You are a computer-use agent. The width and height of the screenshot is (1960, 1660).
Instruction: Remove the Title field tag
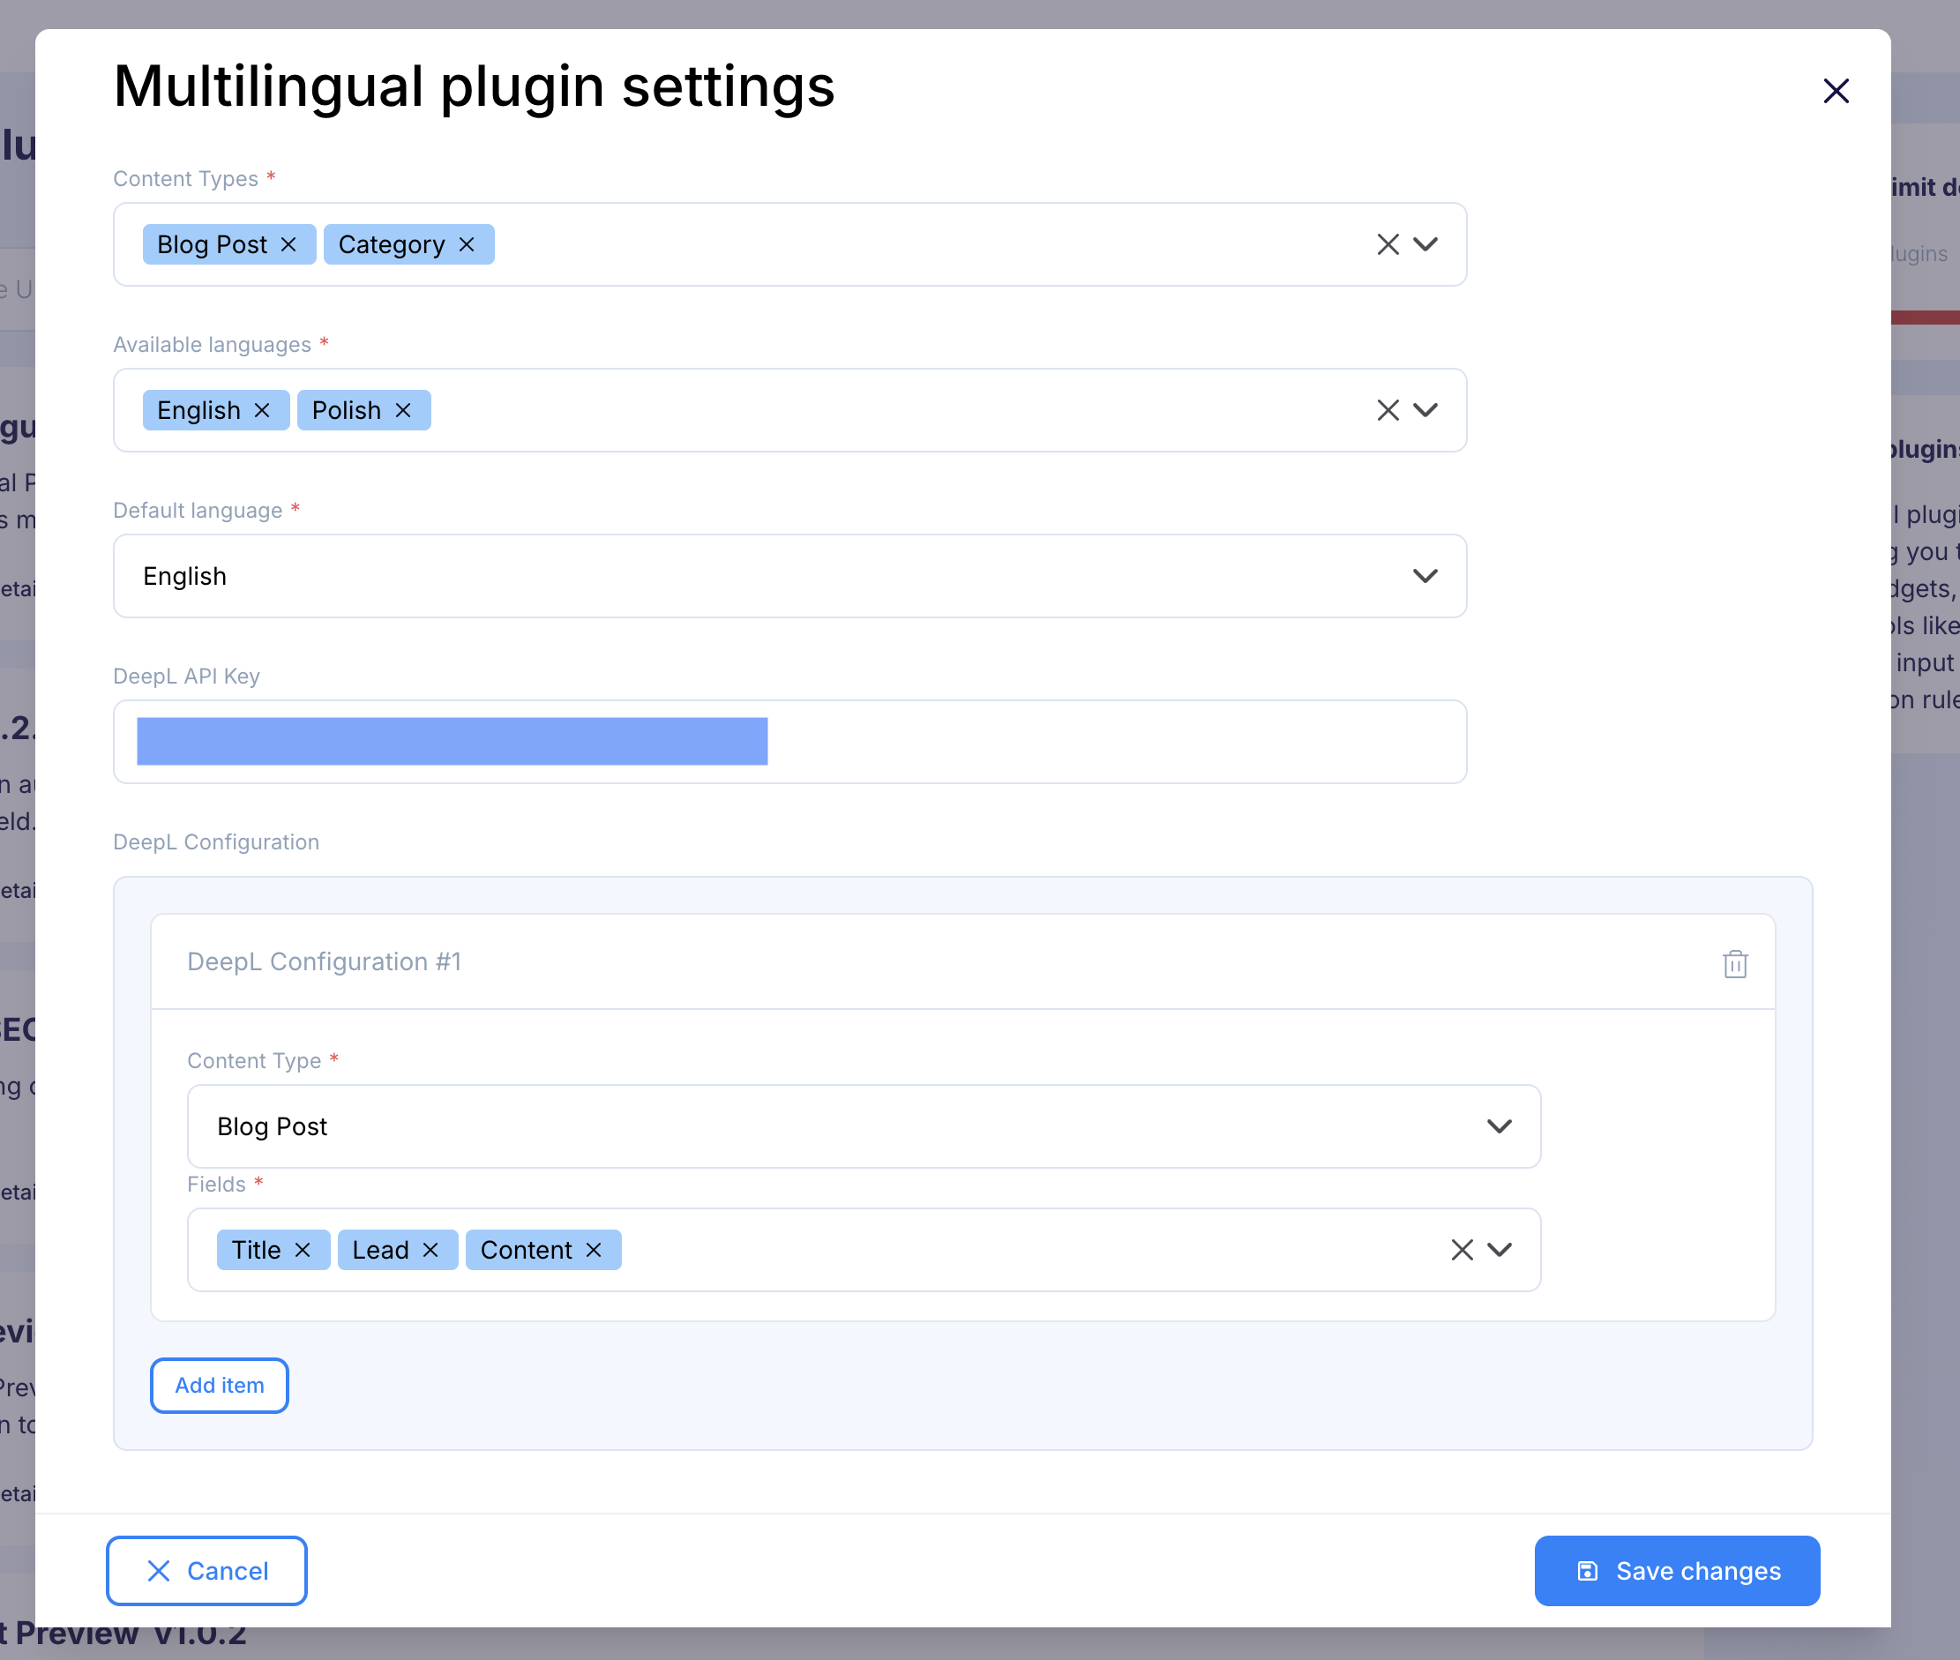tap(303, 1250)
